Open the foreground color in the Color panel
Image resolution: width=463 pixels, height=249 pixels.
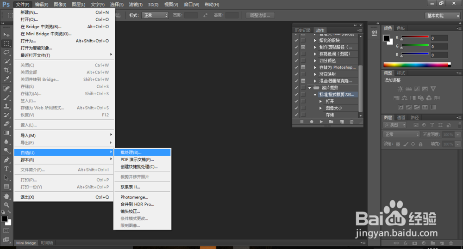coord(386,38)
